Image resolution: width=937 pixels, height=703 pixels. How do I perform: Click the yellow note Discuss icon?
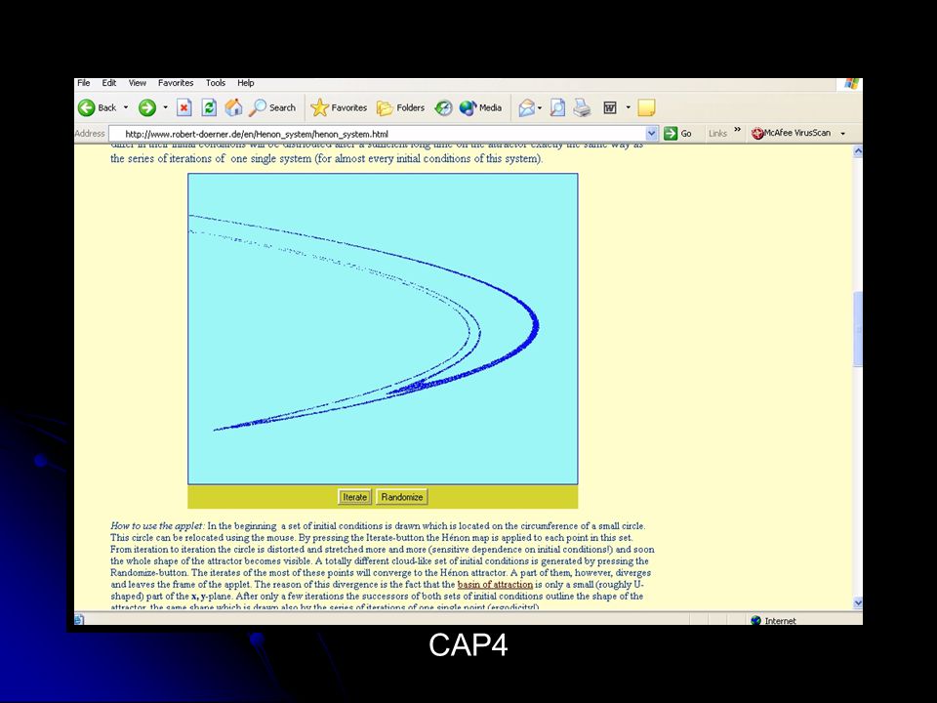pos(646,107)
